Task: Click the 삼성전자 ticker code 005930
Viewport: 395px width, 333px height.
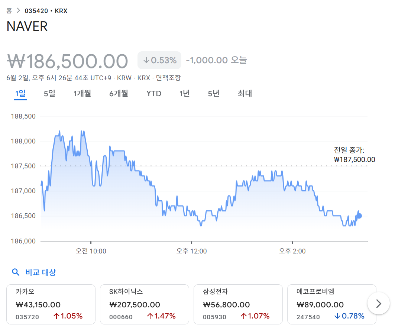Action: click(x=215, y=317)
